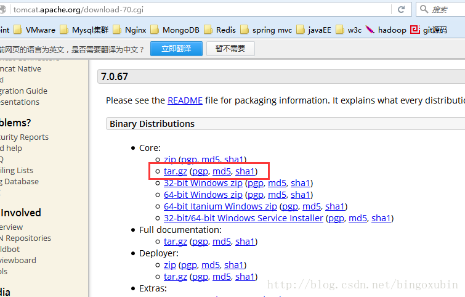The image size is (465, 297).
Task: Open the Full documentation md5 link
Action: [x=222, y=242]
